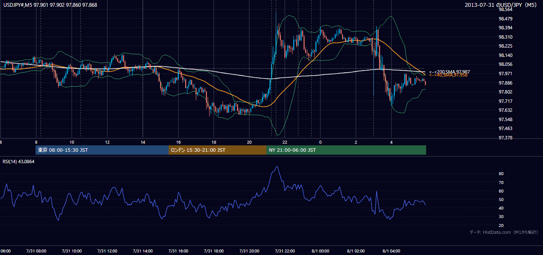
Task: Select the ロンドン 15:30-21:00 JST session bar
Action: (218, 150)
